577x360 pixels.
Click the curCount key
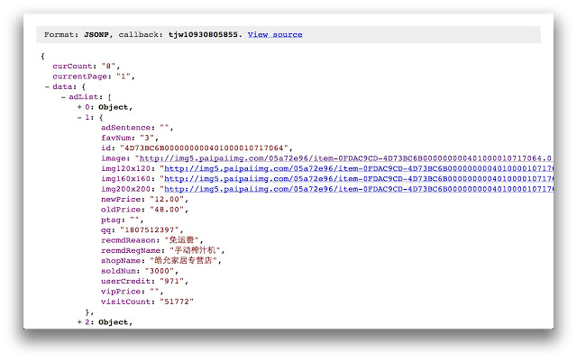pyautogui.click(x=72, y=66)
